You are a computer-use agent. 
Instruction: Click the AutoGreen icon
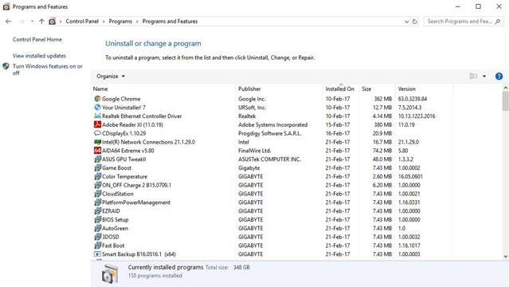coord(97,228)
